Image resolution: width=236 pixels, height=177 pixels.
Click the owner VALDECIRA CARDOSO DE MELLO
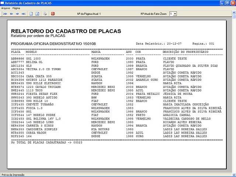[x=187, y=119]
